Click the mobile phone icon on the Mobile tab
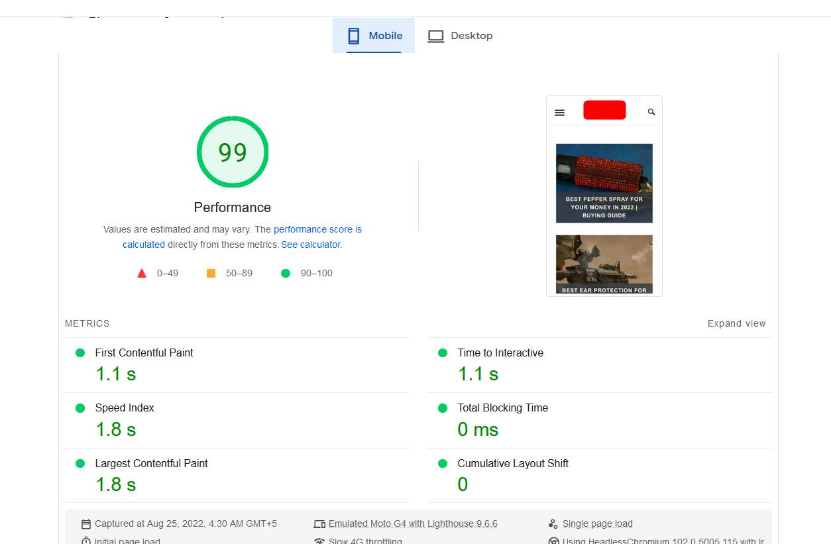The height and width of the screenshot is (544, 831). (353, 35)
